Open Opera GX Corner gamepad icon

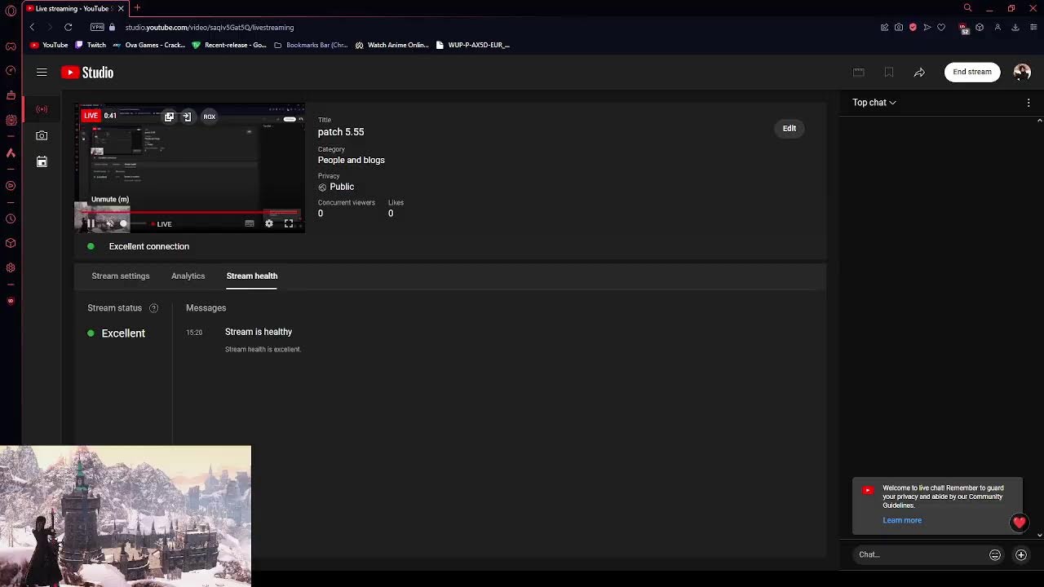11,46
